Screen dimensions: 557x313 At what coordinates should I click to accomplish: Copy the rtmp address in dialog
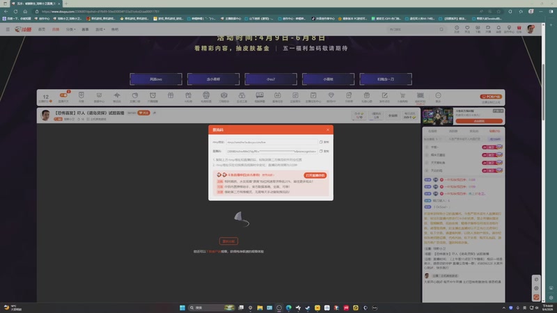click(x=324, y=142)
